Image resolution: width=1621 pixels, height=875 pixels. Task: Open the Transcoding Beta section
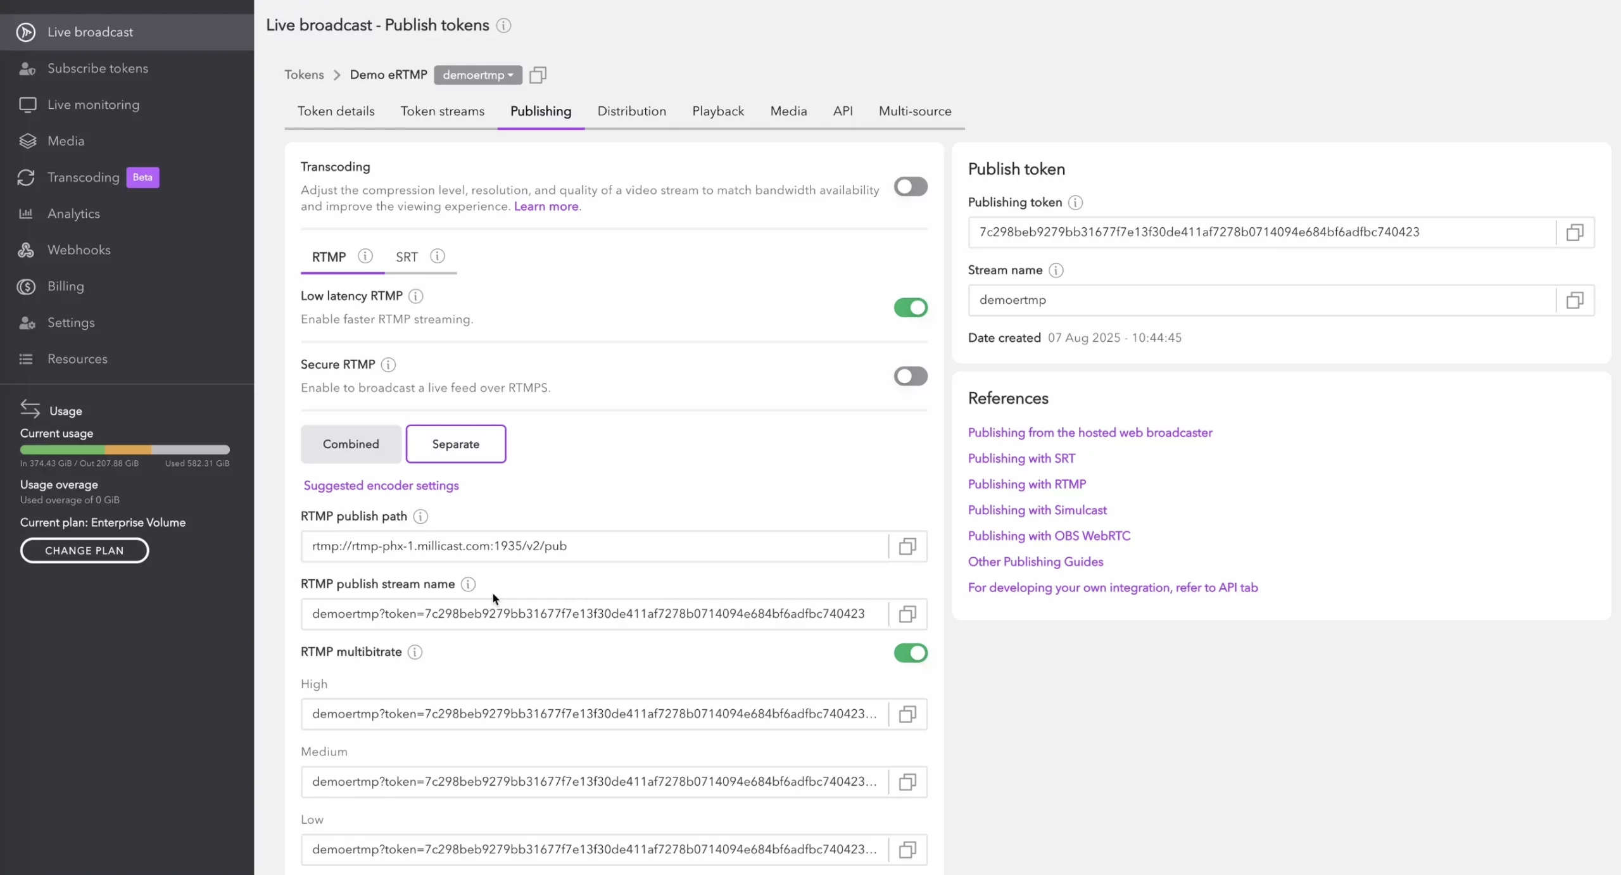[x=82, y=177]
